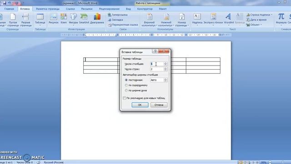Switch to the Вид tab

[128, 9]
